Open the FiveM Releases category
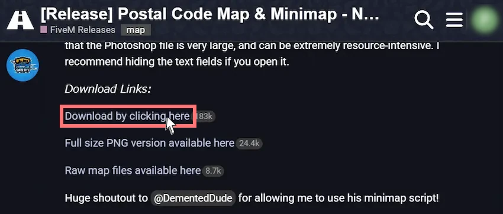 (x=83, y=30)
